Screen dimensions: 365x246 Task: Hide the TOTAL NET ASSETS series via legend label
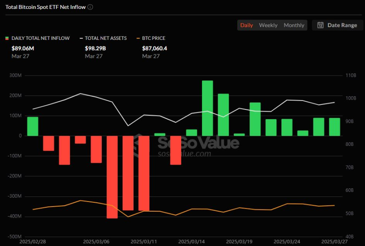tap(106, 38)
